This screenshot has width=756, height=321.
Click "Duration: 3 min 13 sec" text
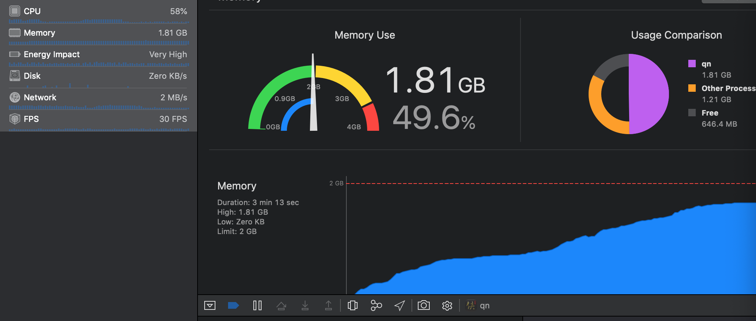pos(258,202)
